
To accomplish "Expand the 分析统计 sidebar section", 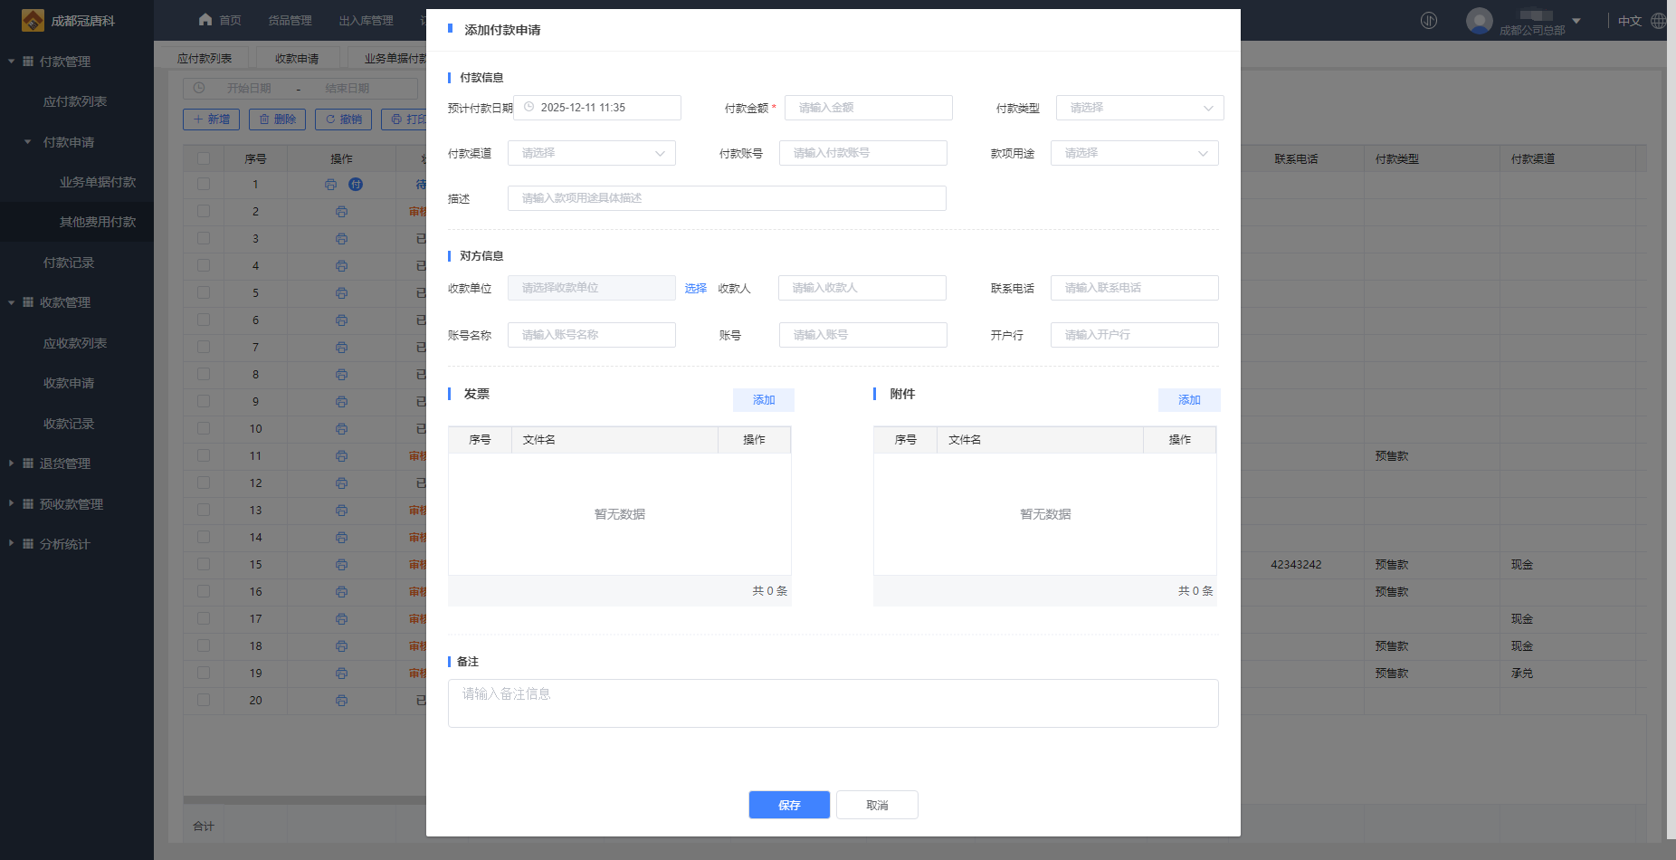I will pos(12,543).
